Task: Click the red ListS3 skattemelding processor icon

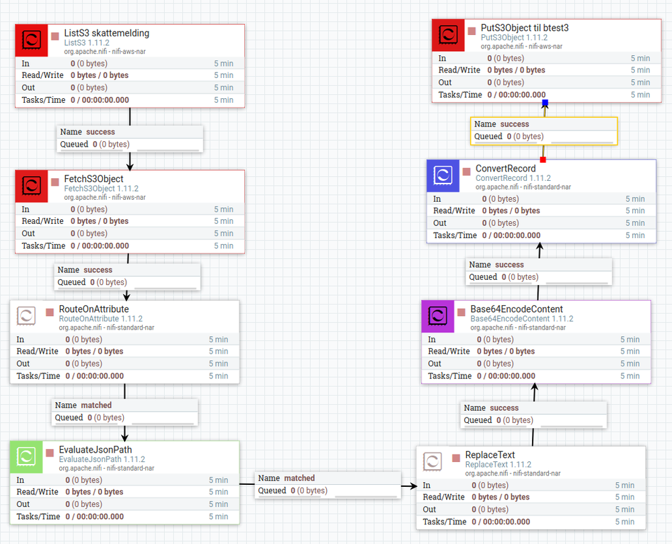Action: point(32,41)
